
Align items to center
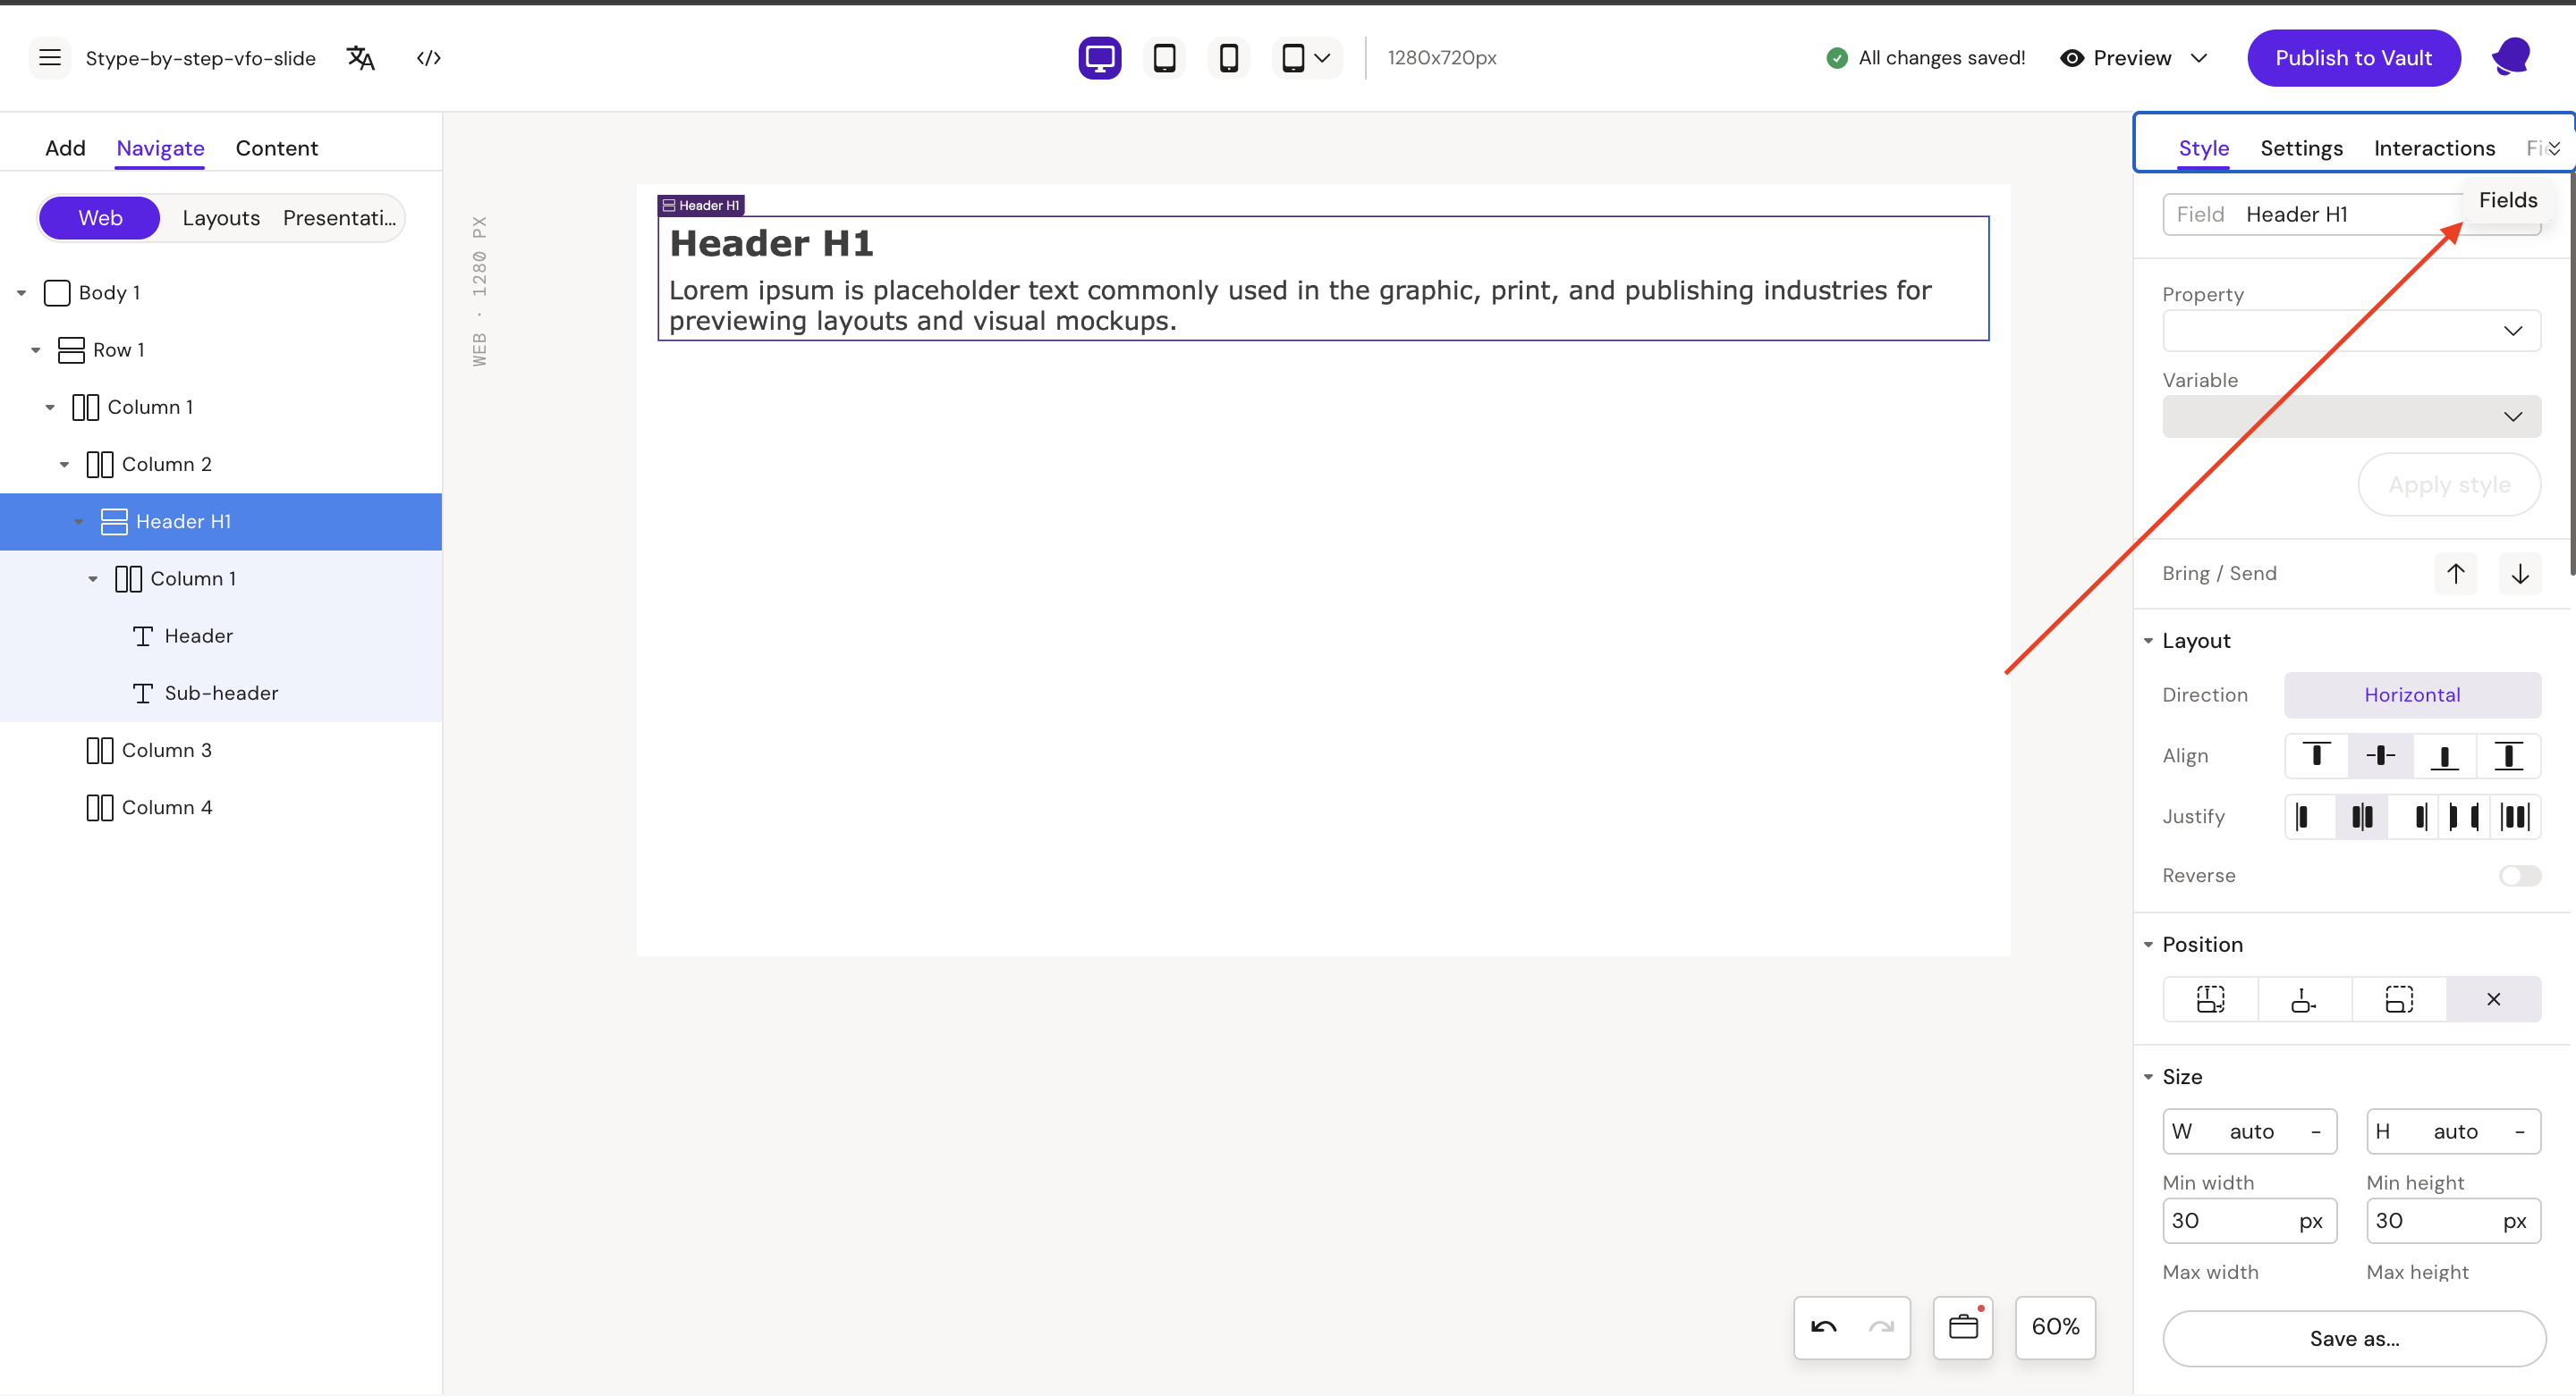(x=2380, y=756)
